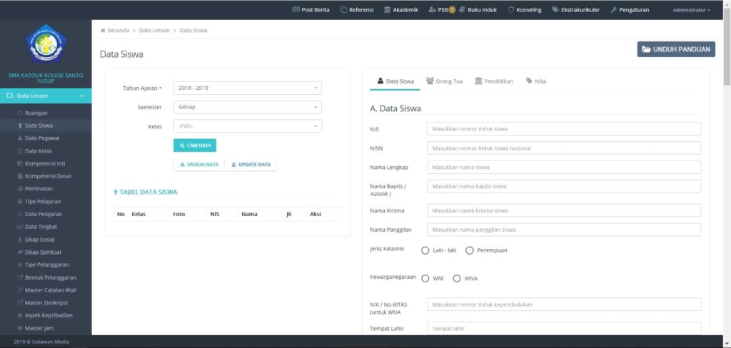
Task: Click the NIS input field
Action: pos(564,128)
